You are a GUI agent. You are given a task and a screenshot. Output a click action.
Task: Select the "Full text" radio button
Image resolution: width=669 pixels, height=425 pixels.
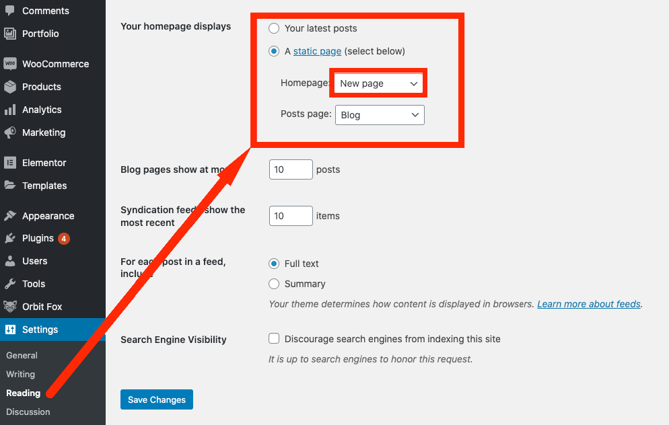pyautogui.click(x=274, y=264)
